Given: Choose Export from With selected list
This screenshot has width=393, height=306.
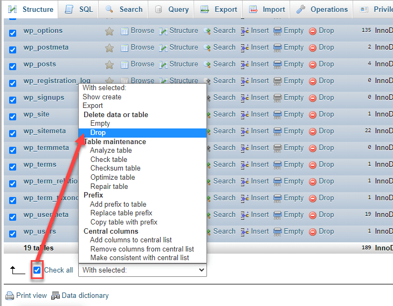Looking at the screenshot, I should (x=93, y=106).
